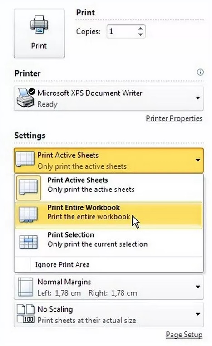212x346 pixels.
Task: Decrease copies with the down arrow
Action: (140, 34)
